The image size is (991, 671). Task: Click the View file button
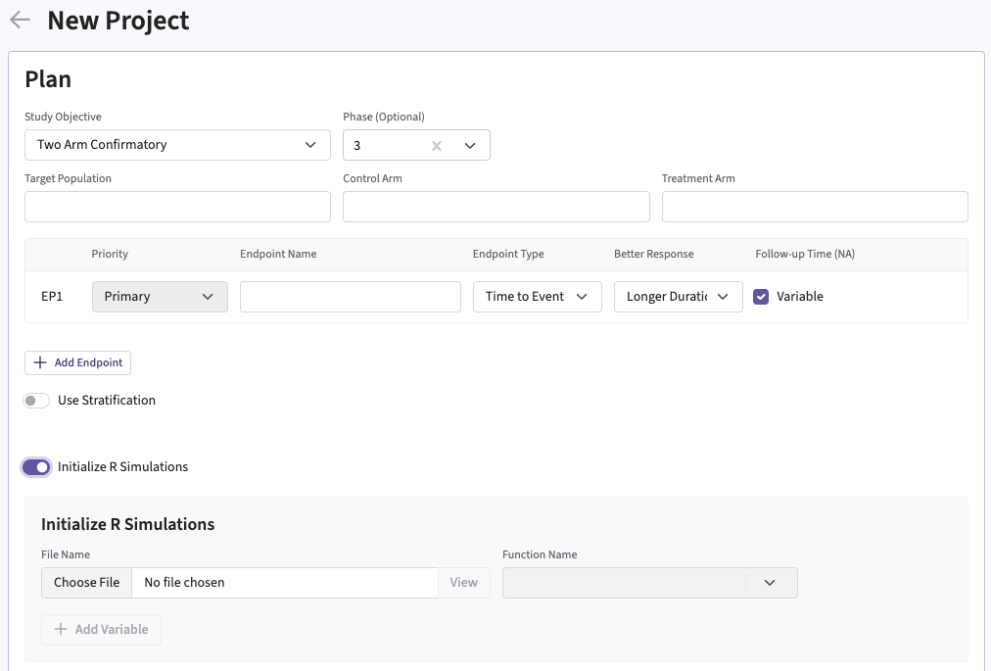coord(463,583)
